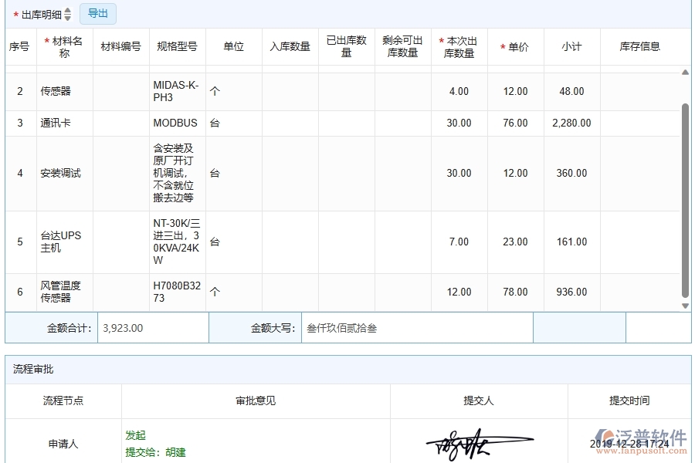The width and height of the screenshot is (695, 463).
Task: Select the 序号 column header
Action: click(x=19, y=46)
